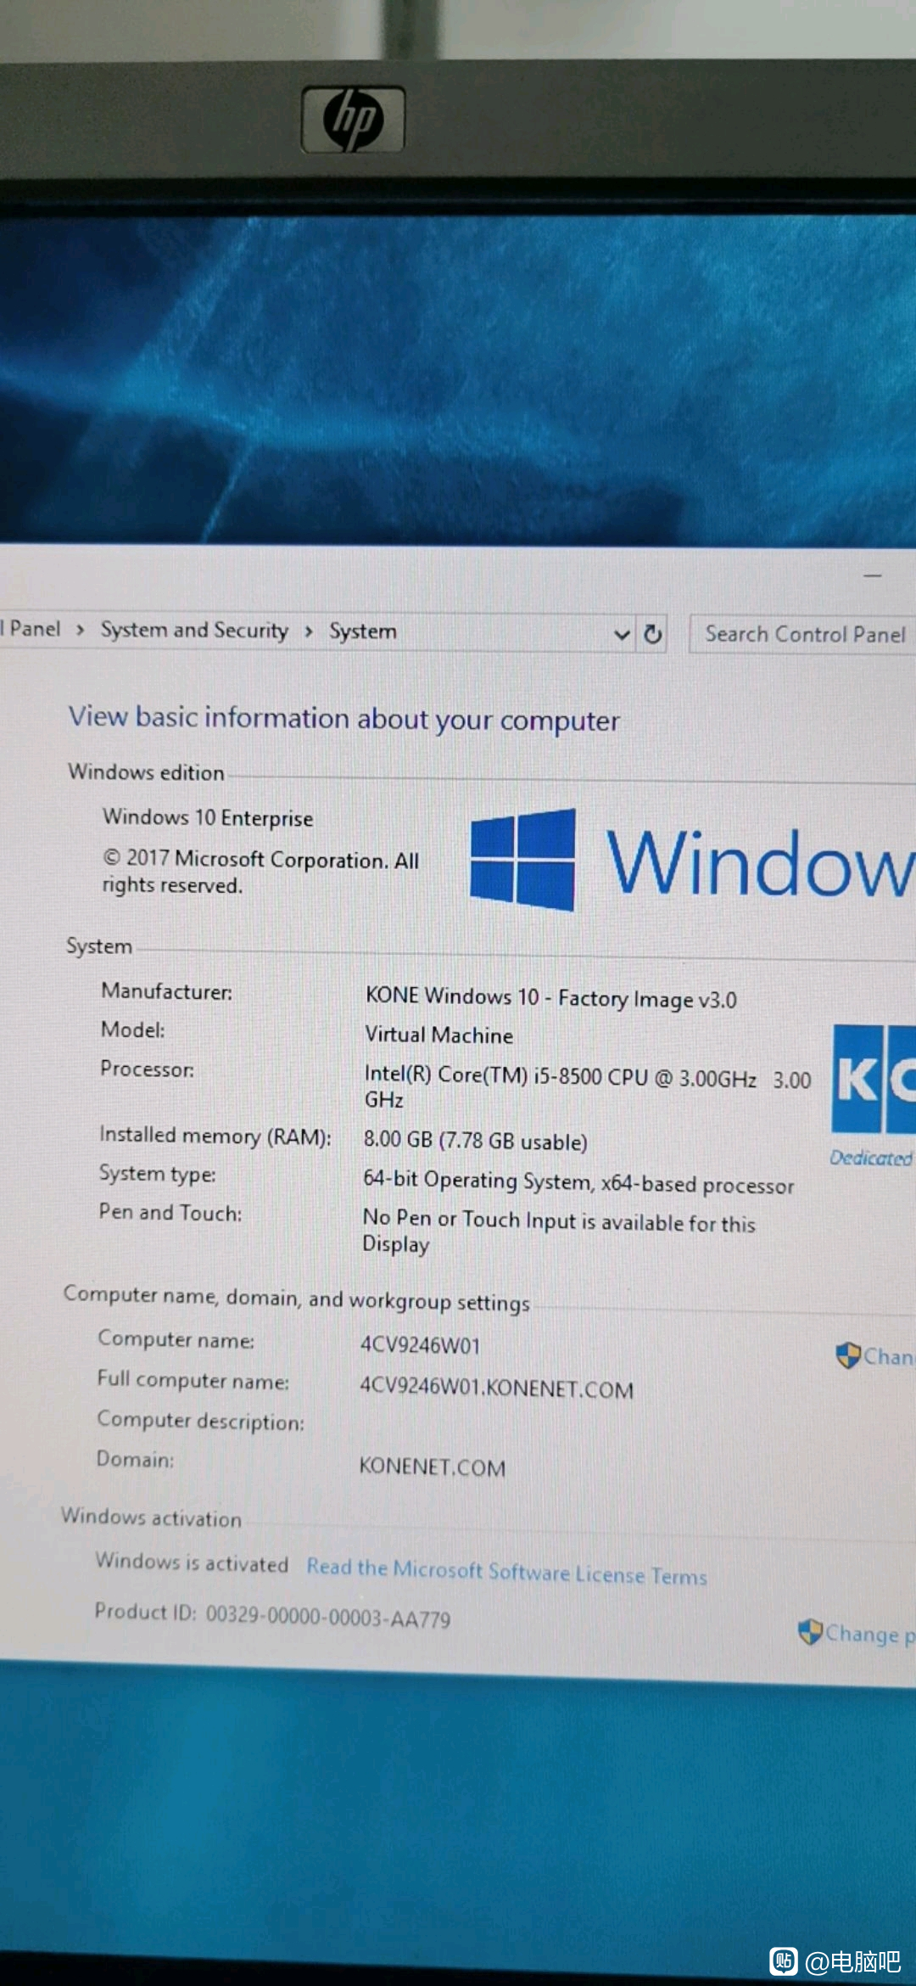The image size is (916, 1986).
Task: Select the System breadcrumb item
Action: (363, 631)
